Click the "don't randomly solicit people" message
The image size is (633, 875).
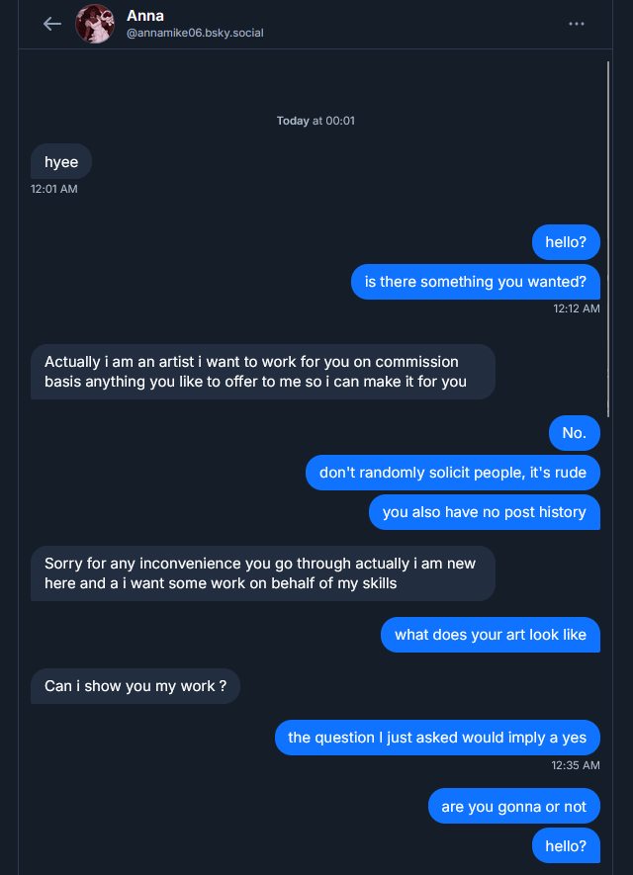[x=453, y=473]
